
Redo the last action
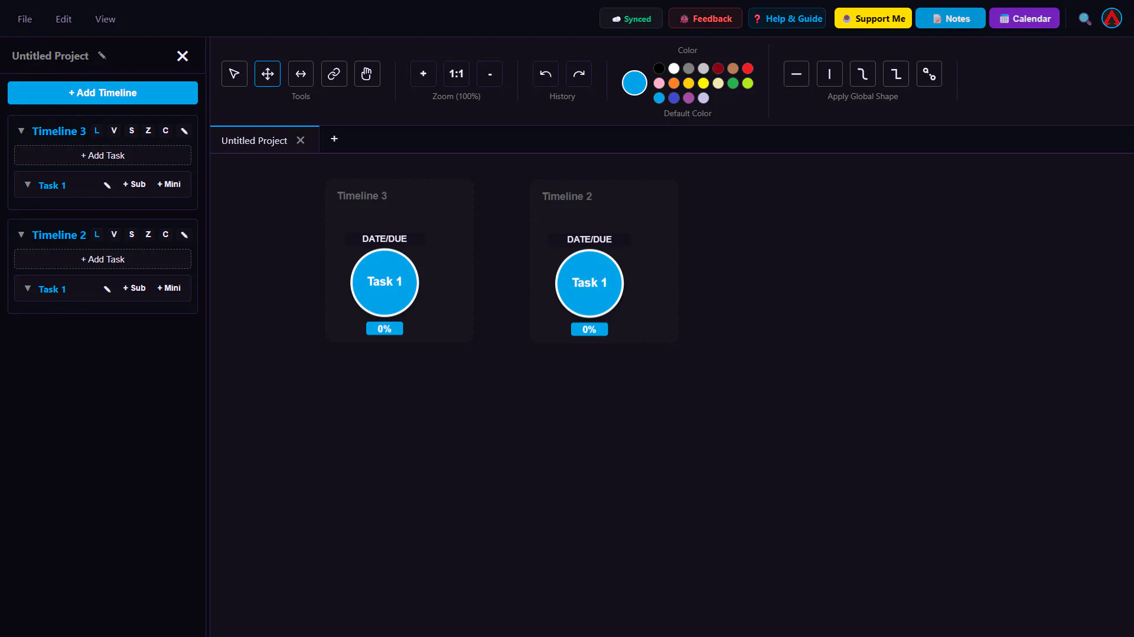click(x=579, y=74)
